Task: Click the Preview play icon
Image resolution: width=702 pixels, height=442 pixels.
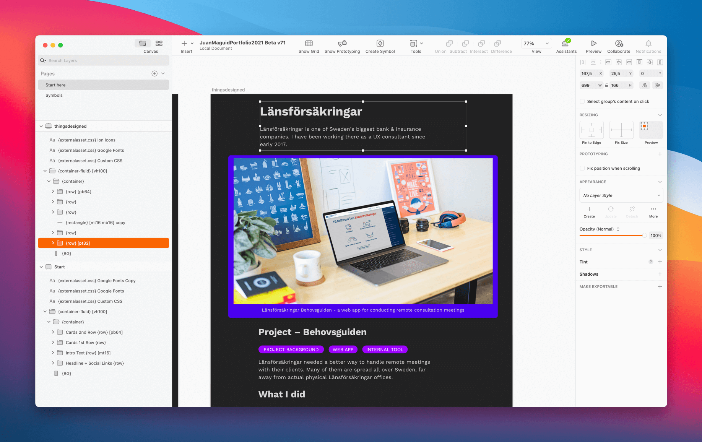Action: coord(593,43)
